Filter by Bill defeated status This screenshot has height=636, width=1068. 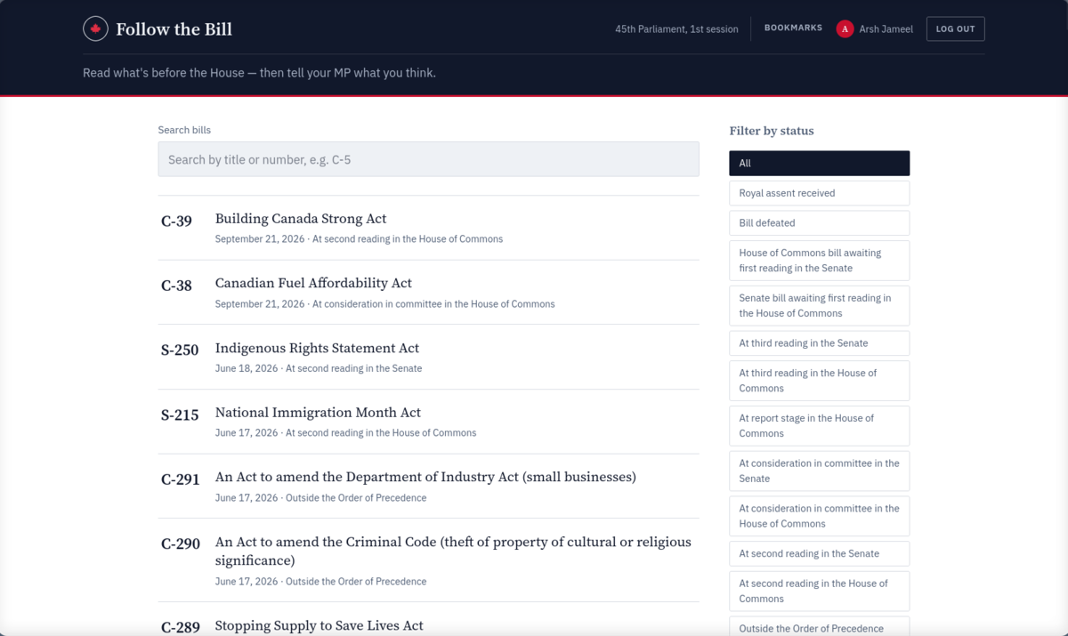pyautogui.click(x=819, y=223)
